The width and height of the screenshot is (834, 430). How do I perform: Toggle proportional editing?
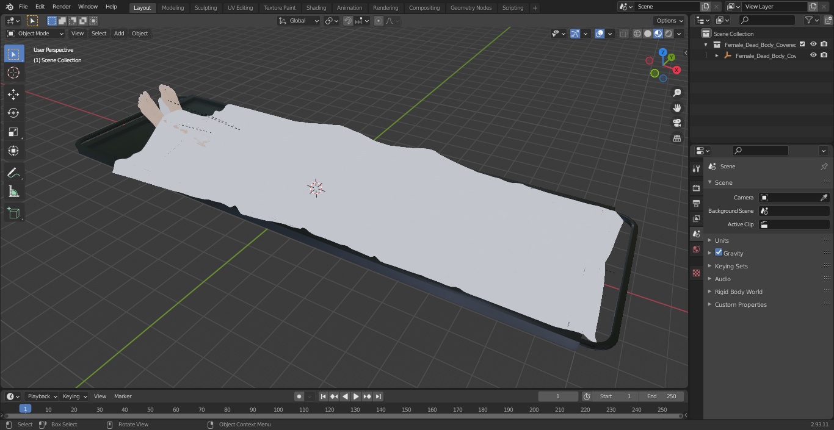[x=379, y=21]
